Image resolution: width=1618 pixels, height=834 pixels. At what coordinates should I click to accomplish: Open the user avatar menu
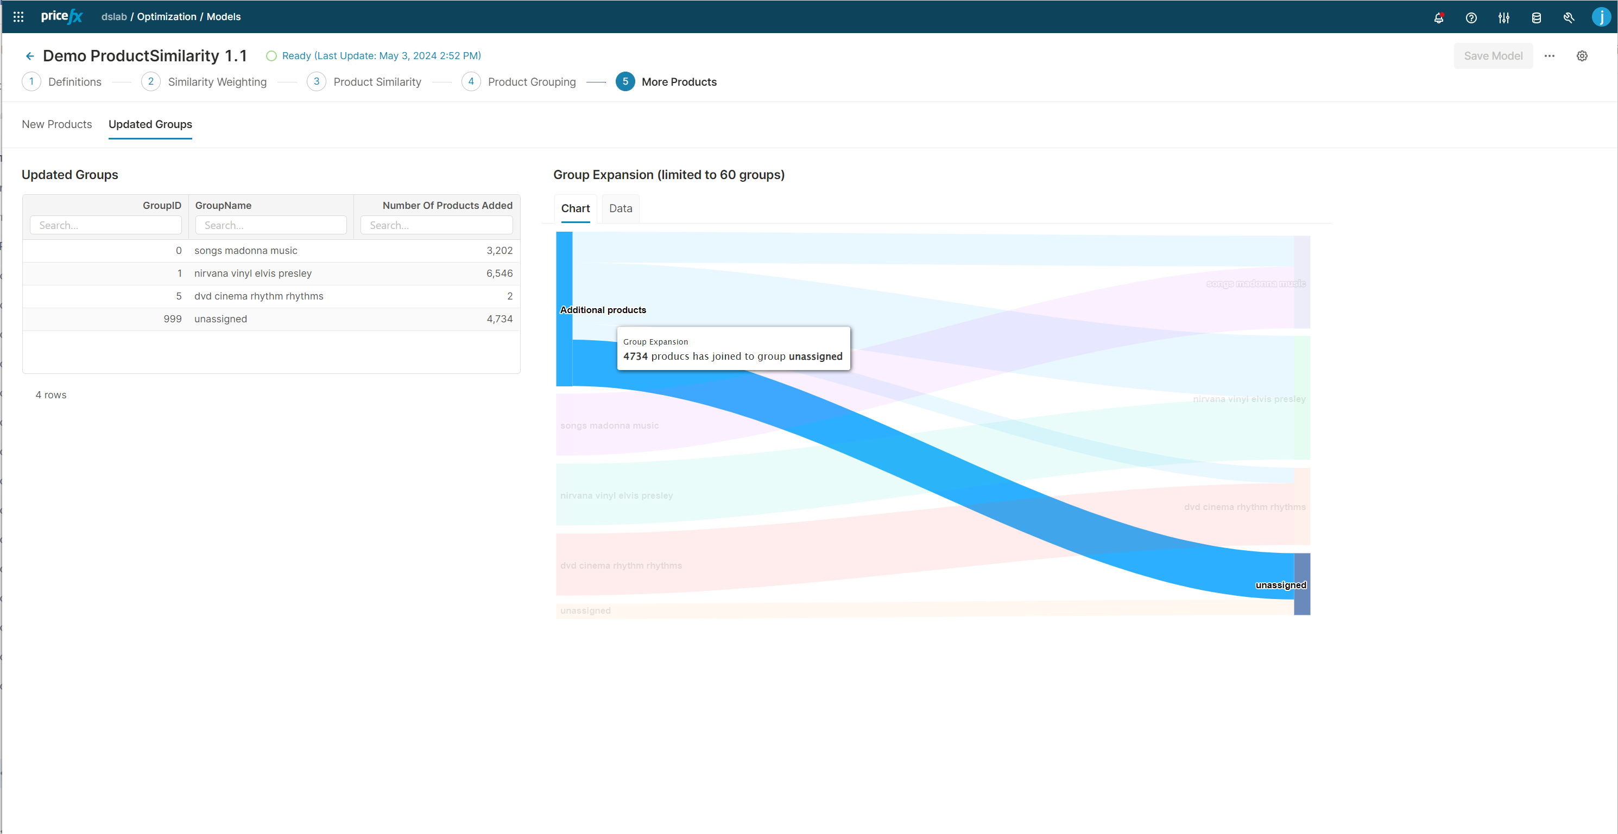(1601, 17)
